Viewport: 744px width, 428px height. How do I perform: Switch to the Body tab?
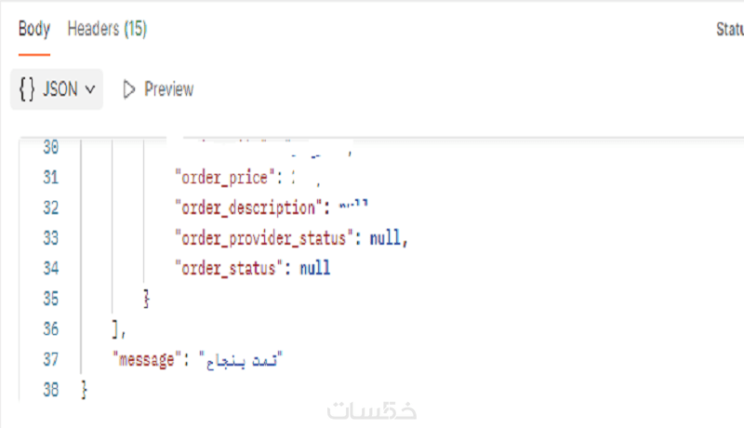(33, 30)
